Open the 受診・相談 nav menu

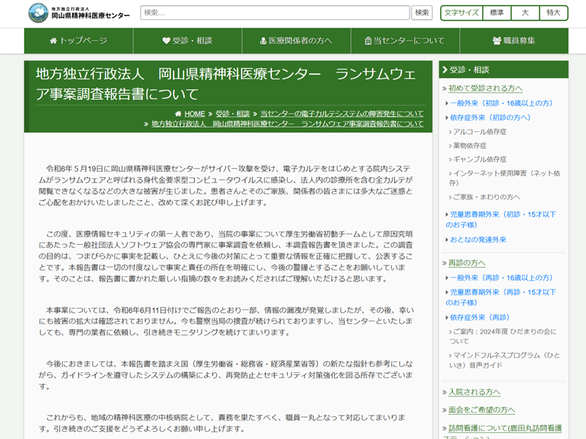coord(188,41)
